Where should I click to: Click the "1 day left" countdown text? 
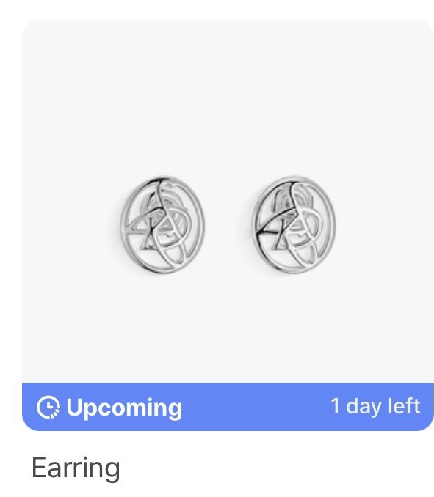(375, 406)
